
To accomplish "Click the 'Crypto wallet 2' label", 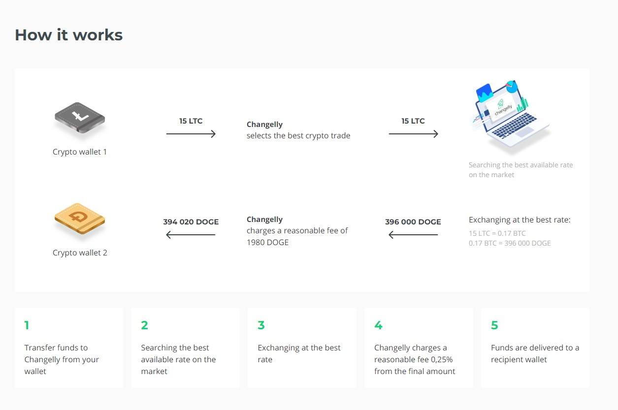I will tap(80, 252).
